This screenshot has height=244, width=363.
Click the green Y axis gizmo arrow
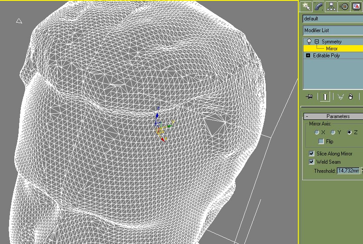(x=169, y=126)
